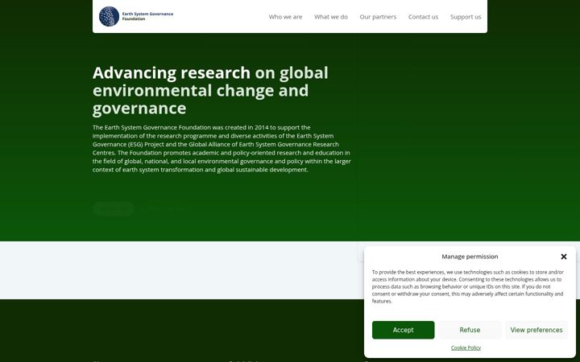Open the Cookie Policy link

(466, 348)
